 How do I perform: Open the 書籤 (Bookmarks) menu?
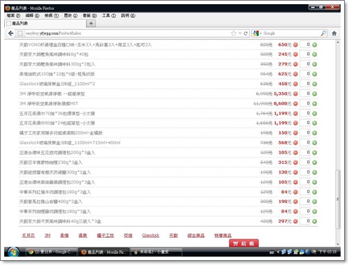click(89, 15)
